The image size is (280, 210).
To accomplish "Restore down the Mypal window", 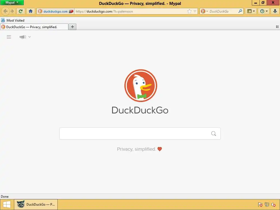I will [263, 3].
